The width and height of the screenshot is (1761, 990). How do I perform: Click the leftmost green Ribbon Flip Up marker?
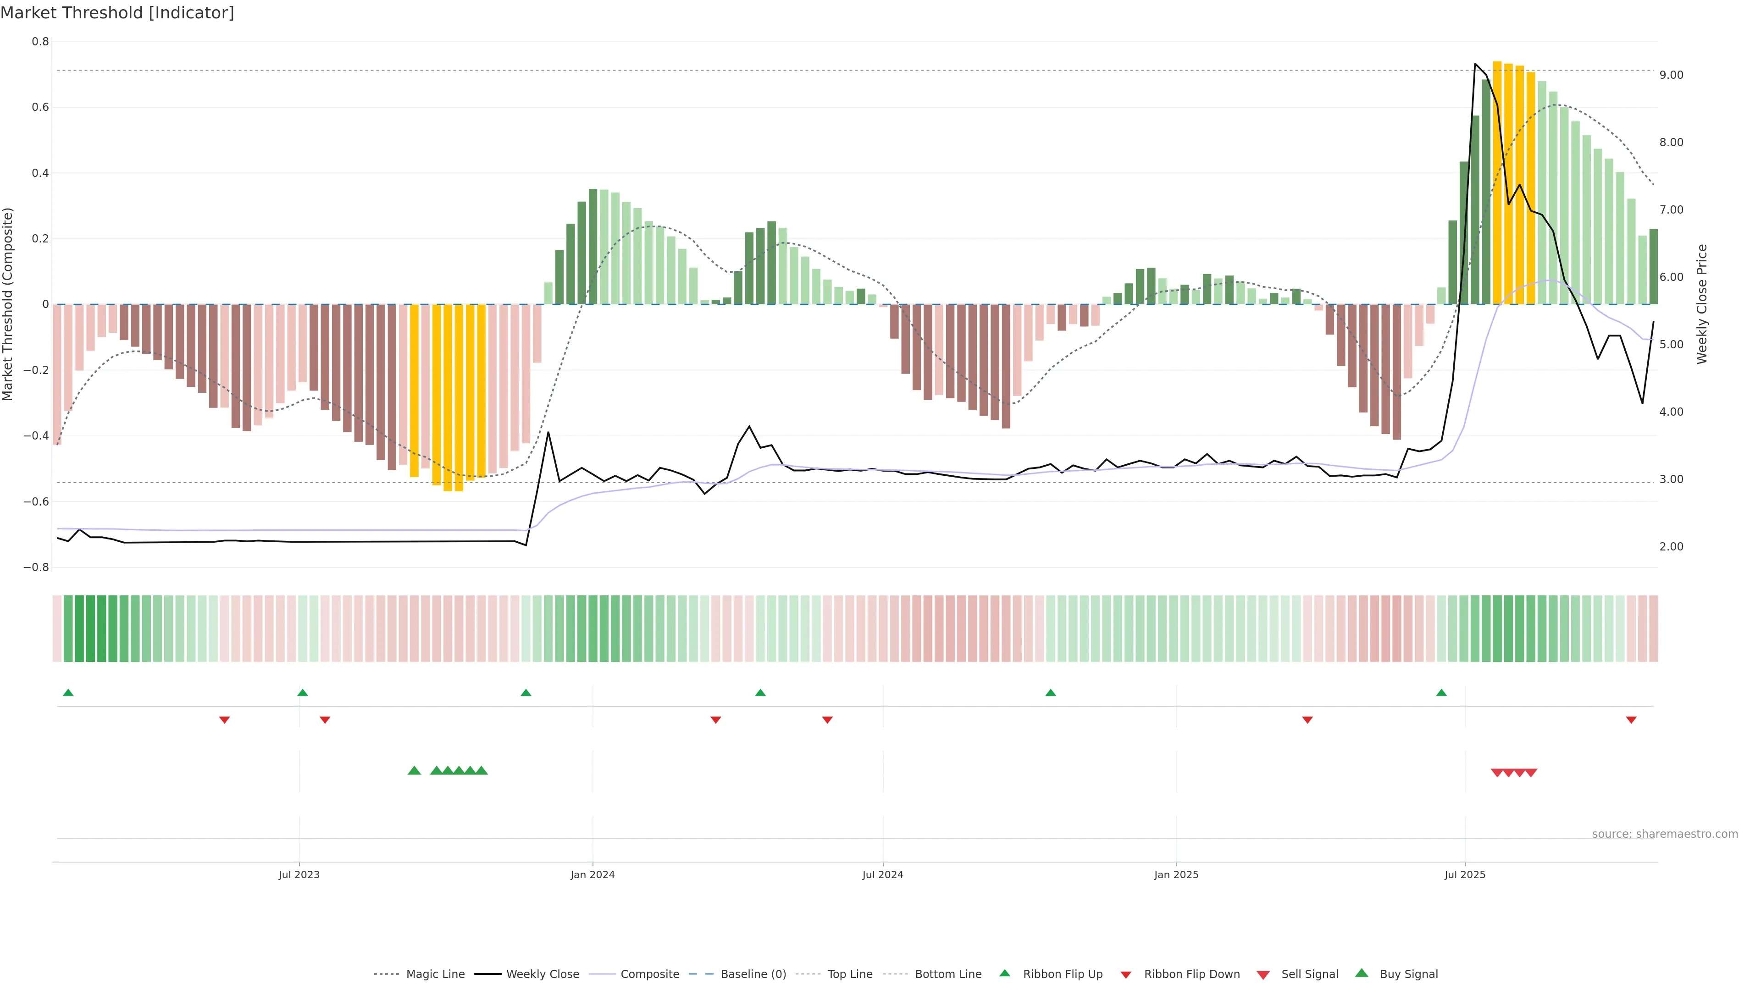point(68,693)
